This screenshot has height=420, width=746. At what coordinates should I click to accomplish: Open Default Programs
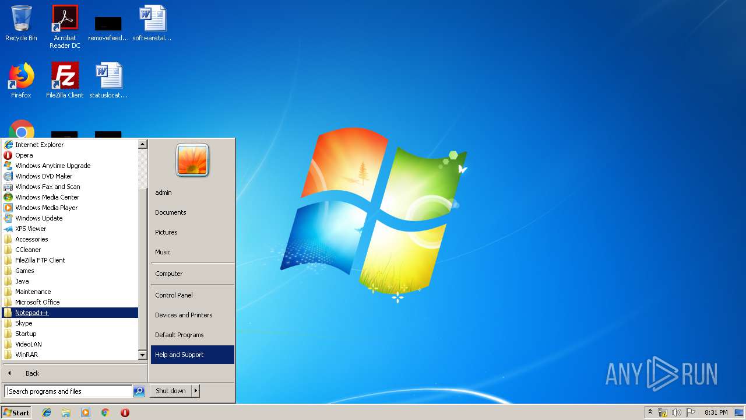pos(192,335)
